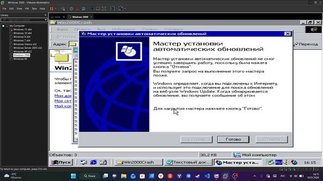
Task: Expand the Library search dropdown arrow
Action: (x=45, y=20)
